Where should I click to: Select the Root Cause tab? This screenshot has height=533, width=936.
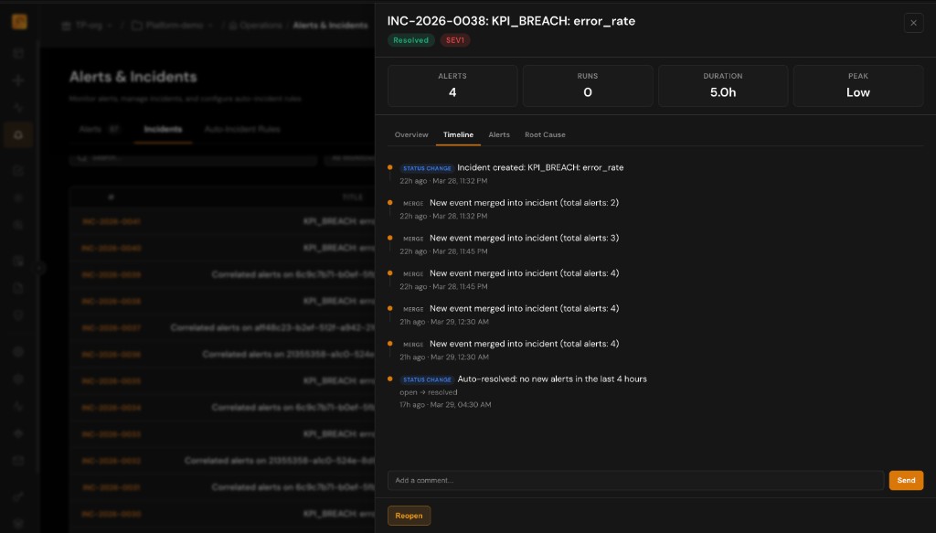pos(545,134)
